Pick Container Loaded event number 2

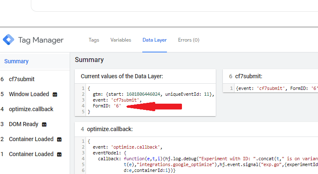(x=31, y=139)
